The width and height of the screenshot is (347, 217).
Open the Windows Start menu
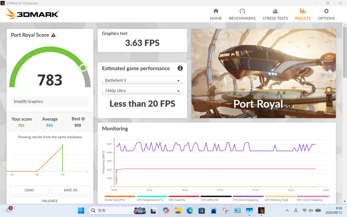(x=81, y=210)
